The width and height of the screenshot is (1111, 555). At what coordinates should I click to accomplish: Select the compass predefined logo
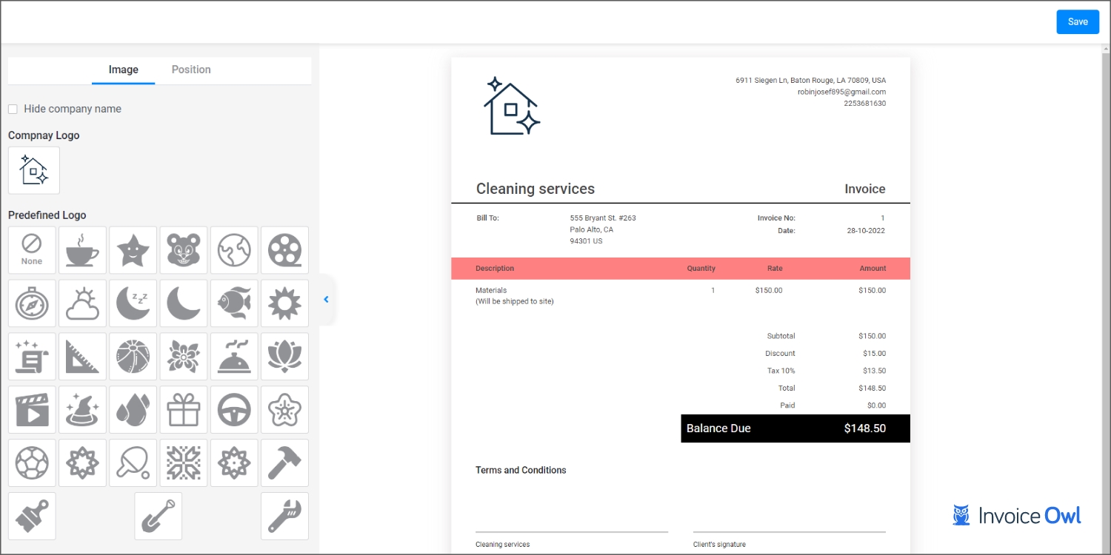[32, 303]
